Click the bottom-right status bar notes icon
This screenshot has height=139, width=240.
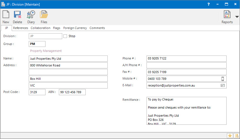click(x=236, y=136)
